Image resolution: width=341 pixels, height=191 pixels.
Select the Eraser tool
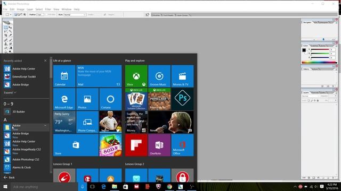pos(6,48)
